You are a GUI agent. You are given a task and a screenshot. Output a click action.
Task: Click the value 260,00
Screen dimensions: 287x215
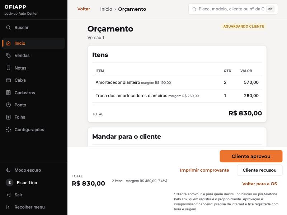(x=251, y=96)
